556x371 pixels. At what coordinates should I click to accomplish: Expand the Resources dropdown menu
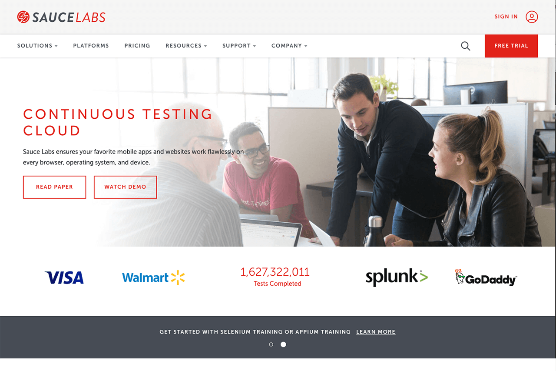point(186,46)
